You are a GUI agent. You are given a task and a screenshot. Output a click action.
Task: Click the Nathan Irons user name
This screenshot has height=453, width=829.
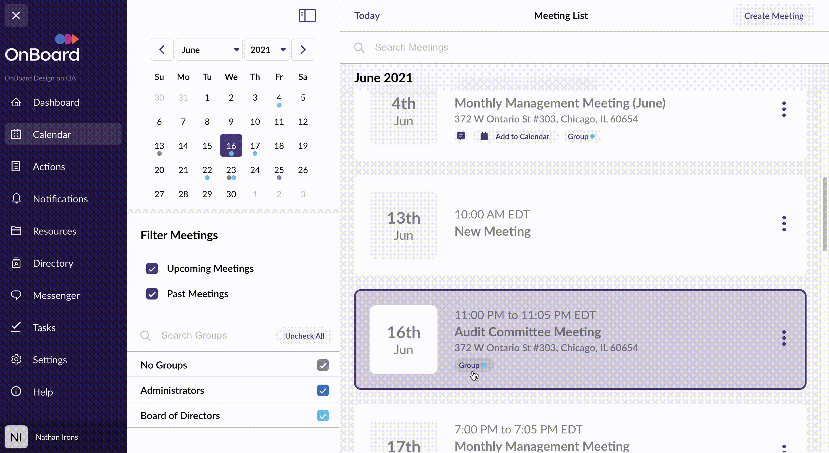point(57,437)
